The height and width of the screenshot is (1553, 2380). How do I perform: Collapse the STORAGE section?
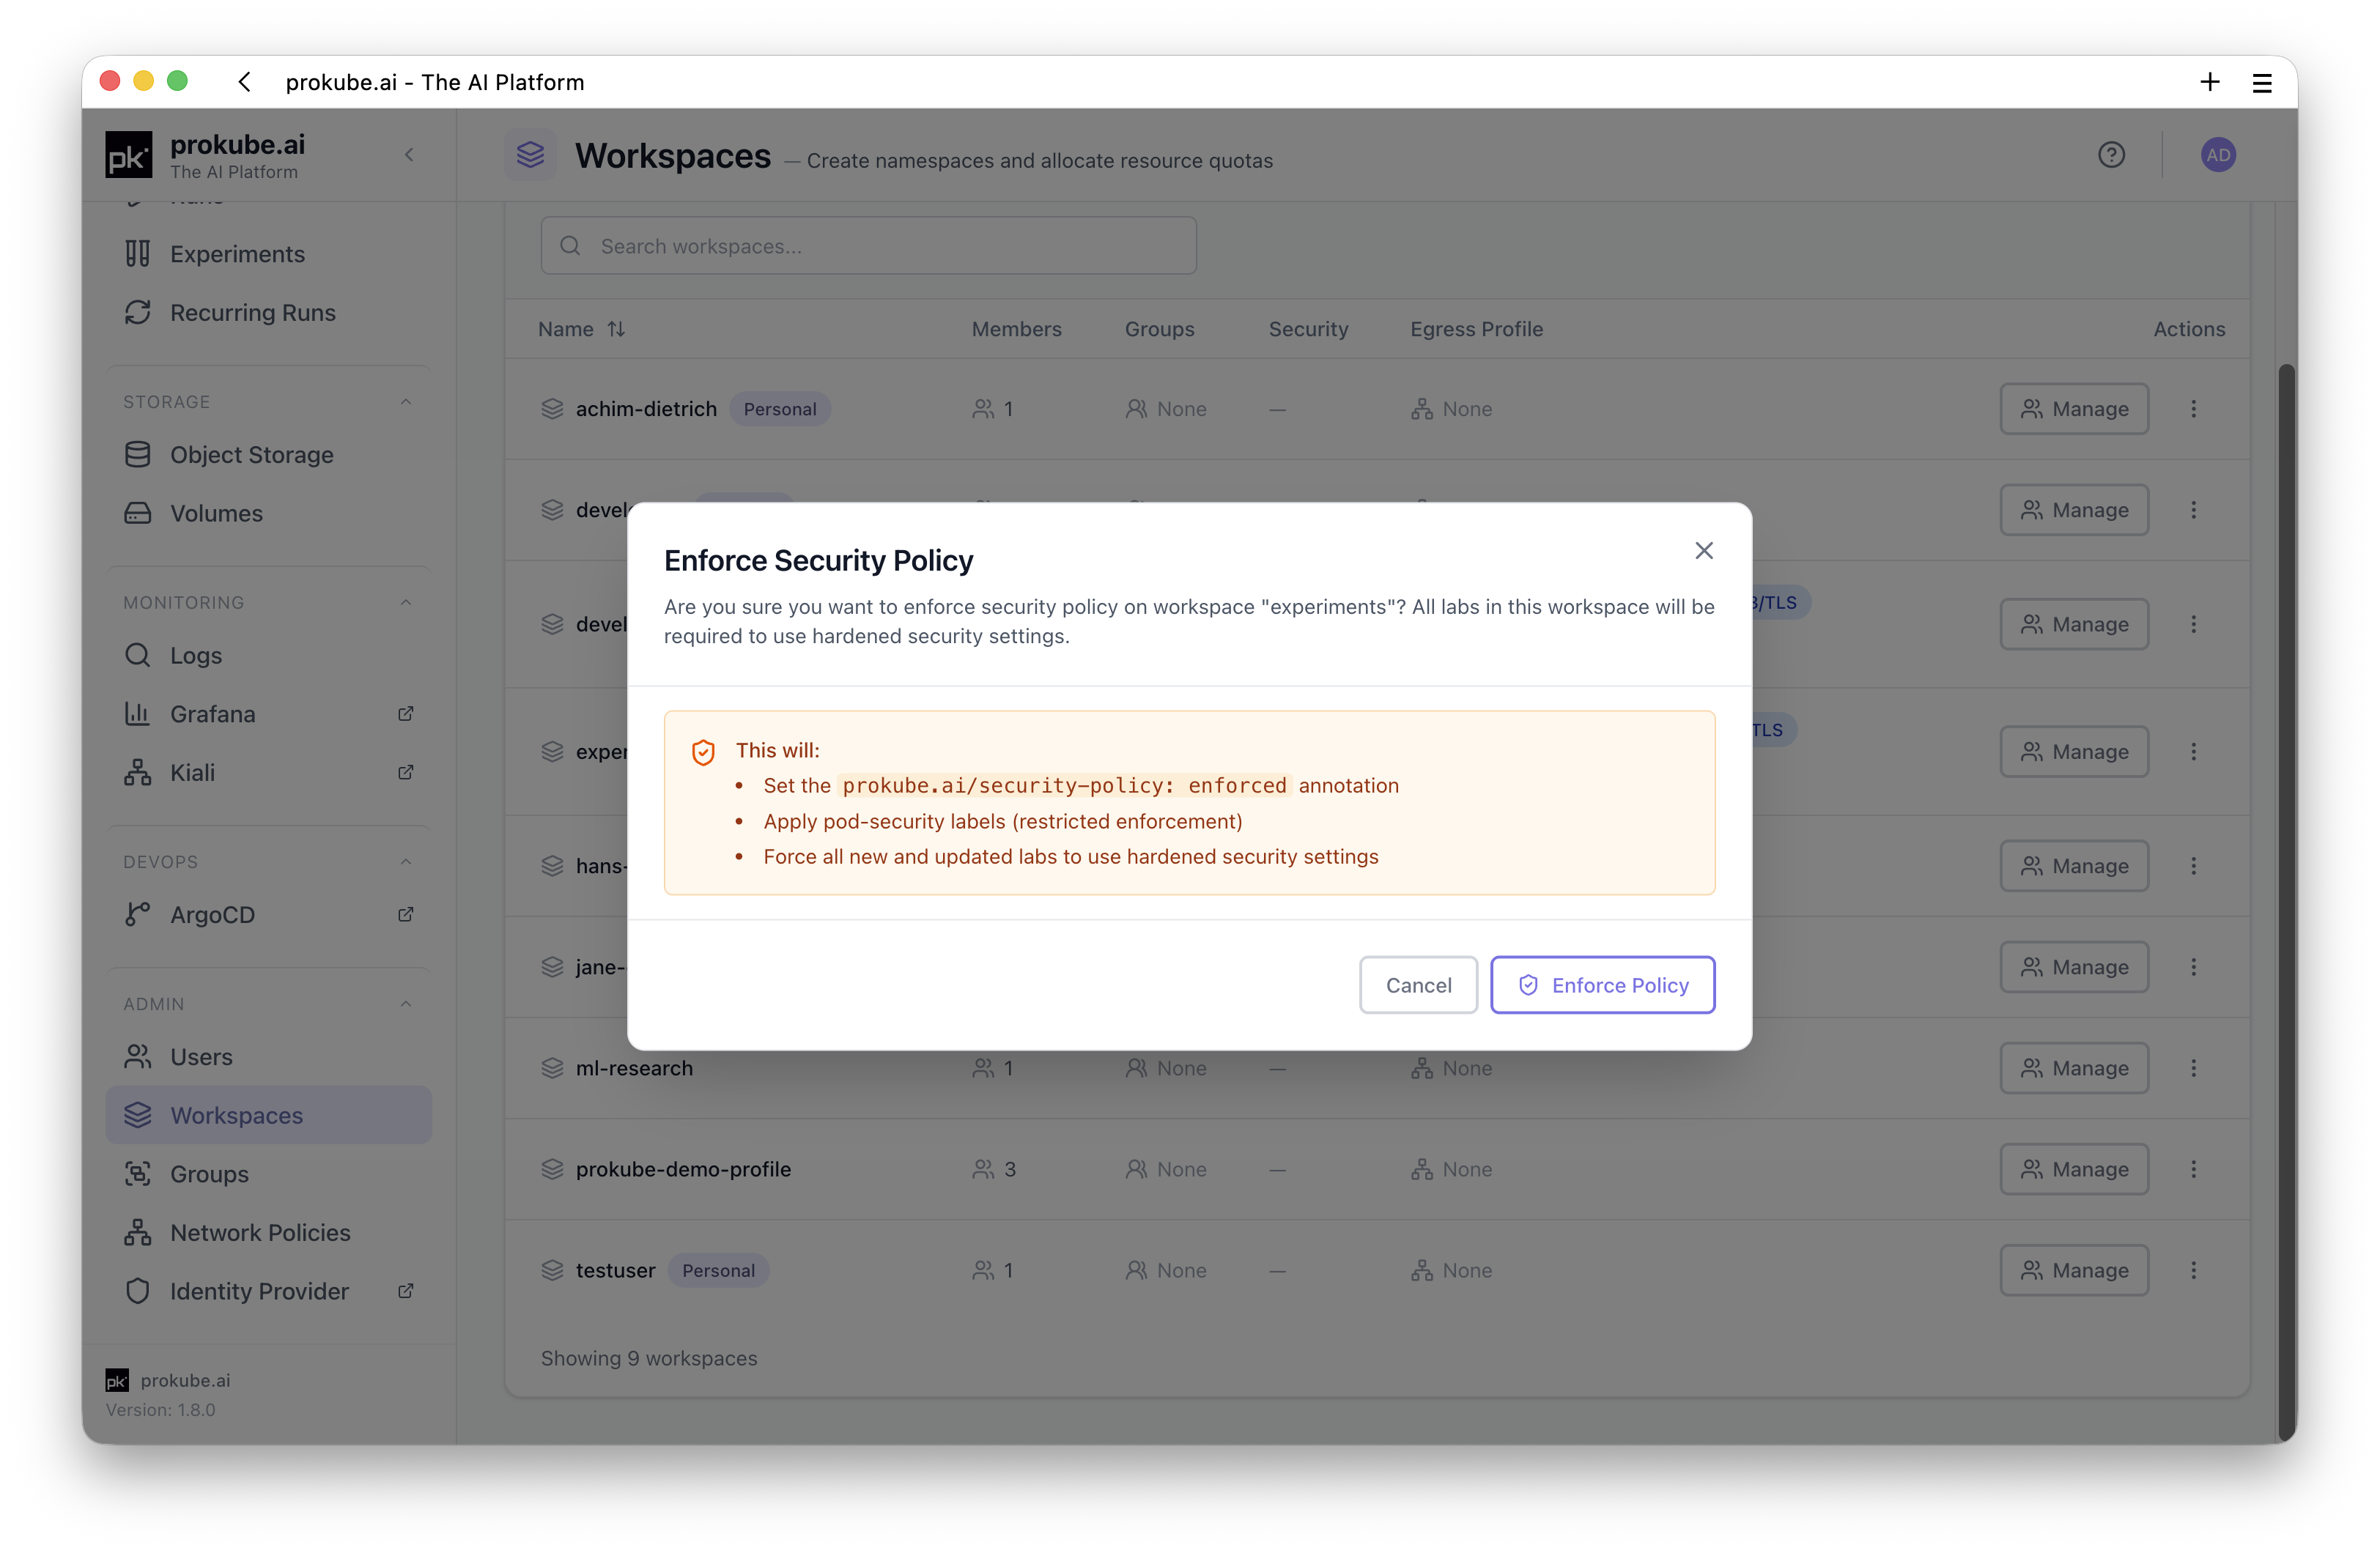coord(406,402)
